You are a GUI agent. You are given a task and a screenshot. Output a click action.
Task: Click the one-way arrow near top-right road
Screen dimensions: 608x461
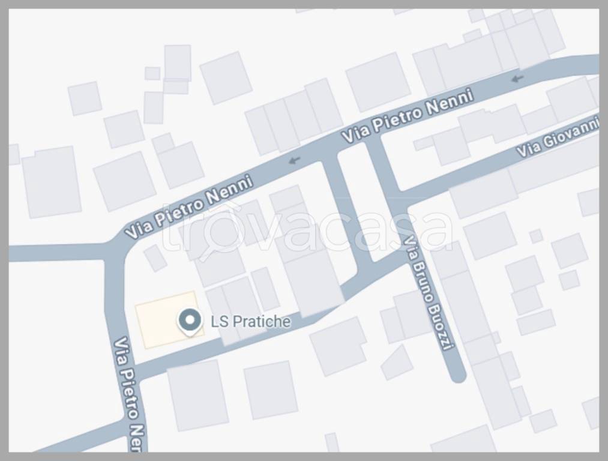pyautogui.click(x=517, y=79)
